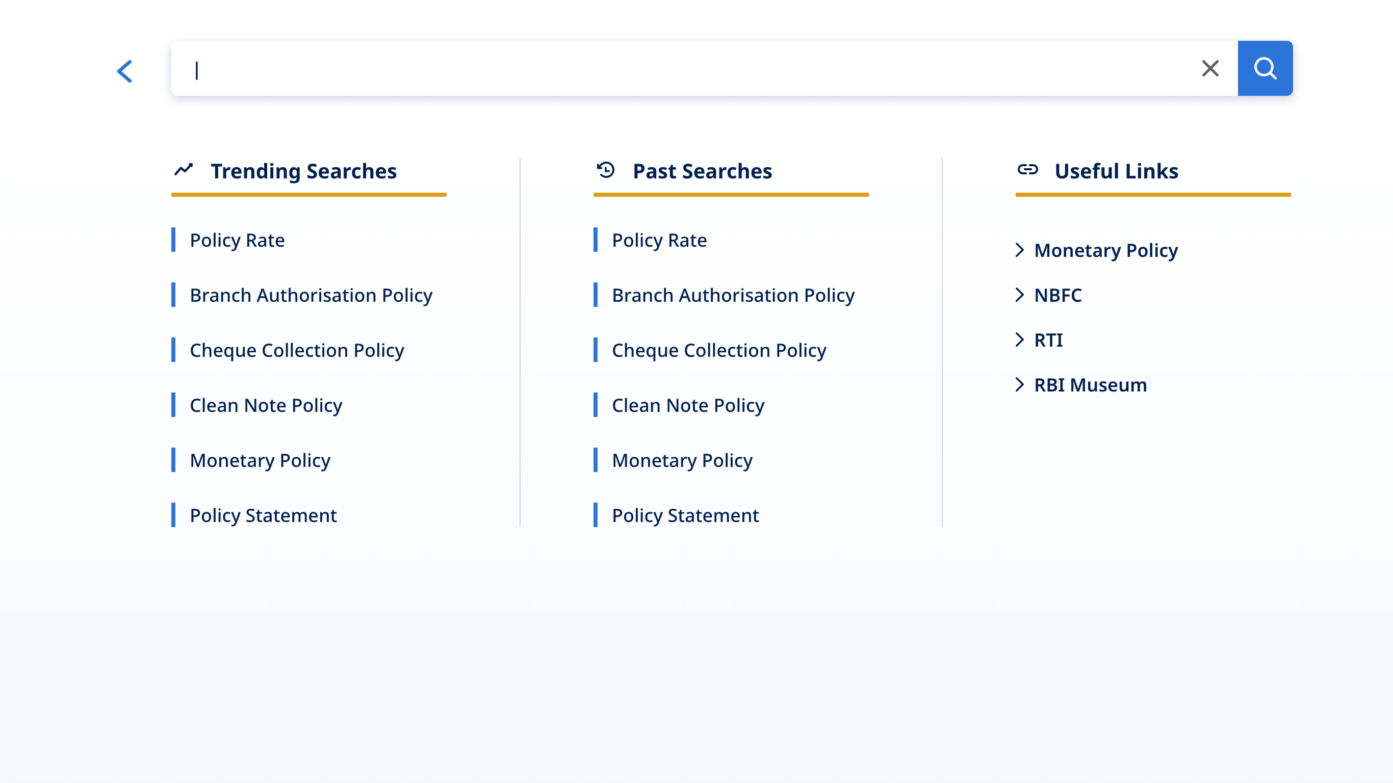Select trending search Branch Authorisation Policy
Image resolution: width=1393 pixels, height=783 pixels.
[x=311, y=295]
